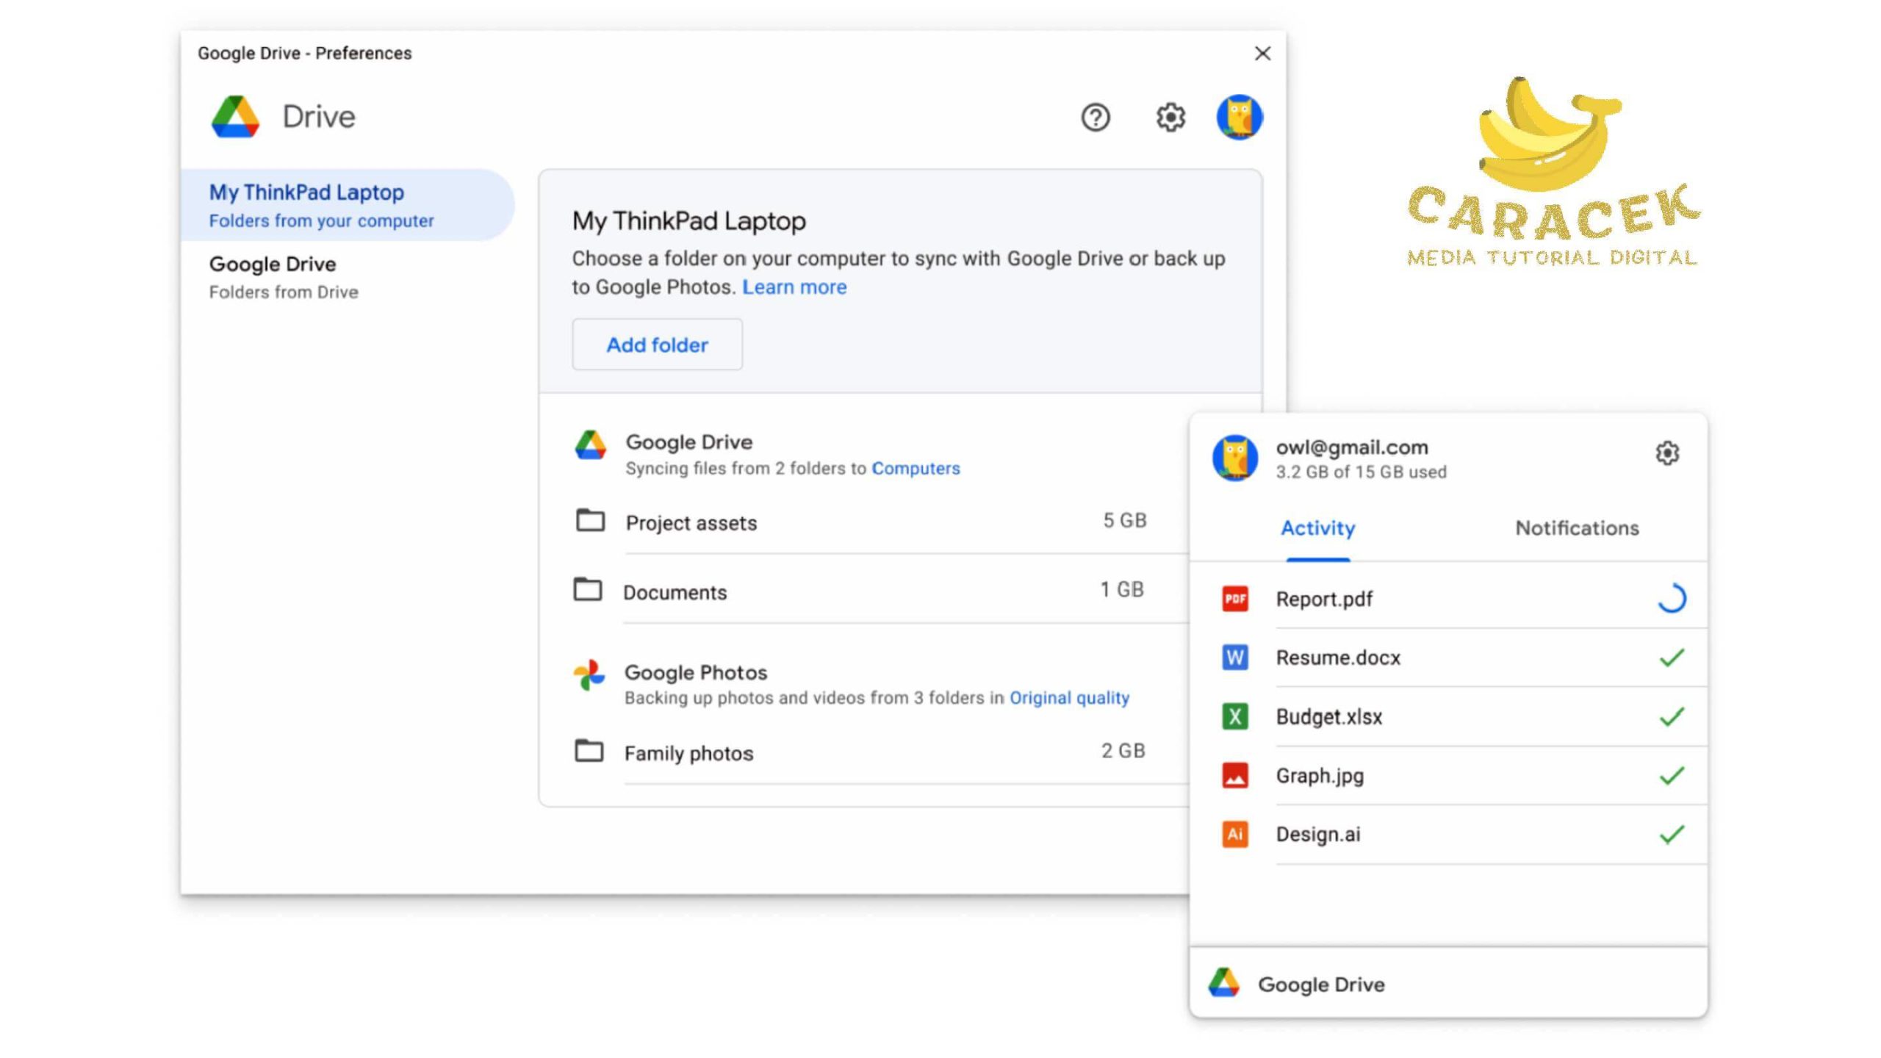
Task: Click folder icon beside Family photos
Action: tap(589, 751)
